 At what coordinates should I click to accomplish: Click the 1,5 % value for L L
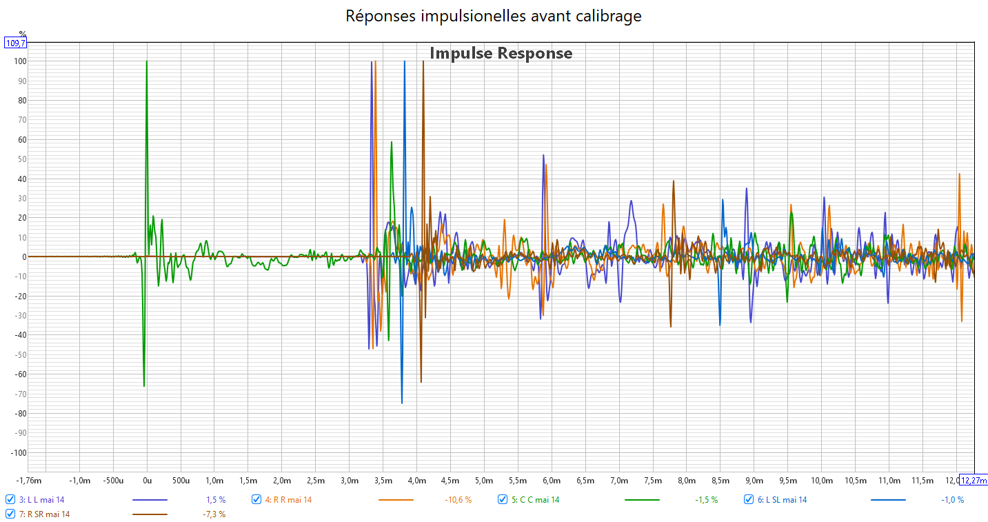tap(215, 500)
